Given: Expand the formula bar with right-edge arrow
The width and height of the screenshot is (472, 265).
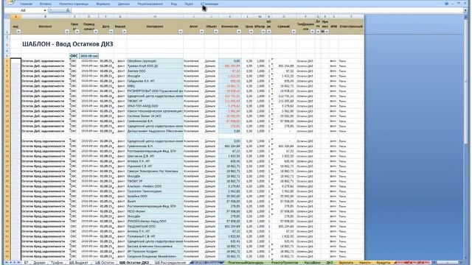Looking at the screenshot, I should (x=465, y=10).
